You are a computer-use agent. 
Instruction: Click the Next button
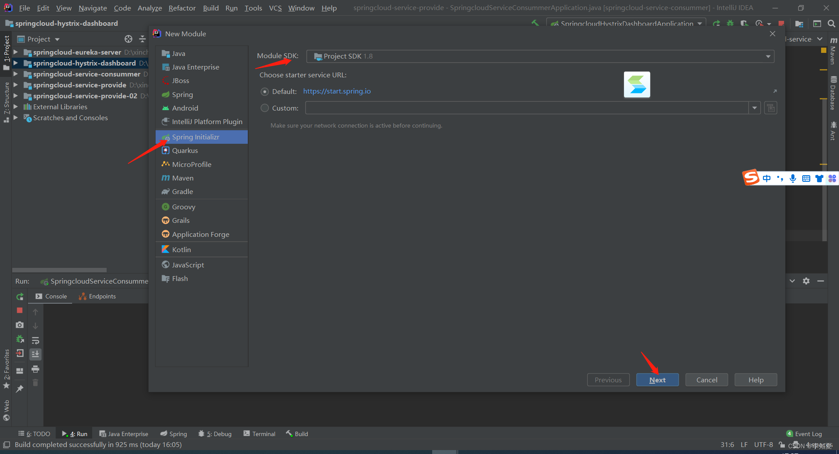click(x=657, y=380)
